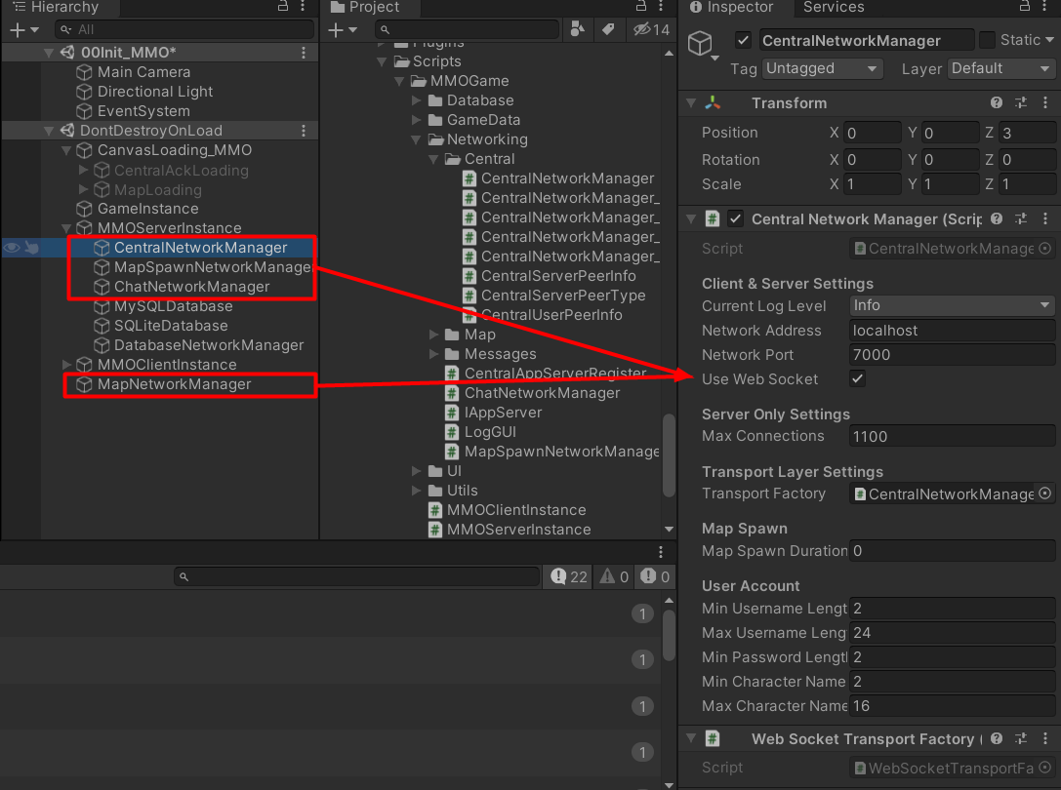Lock the Hierarchy panel

(x=283, y=6)
